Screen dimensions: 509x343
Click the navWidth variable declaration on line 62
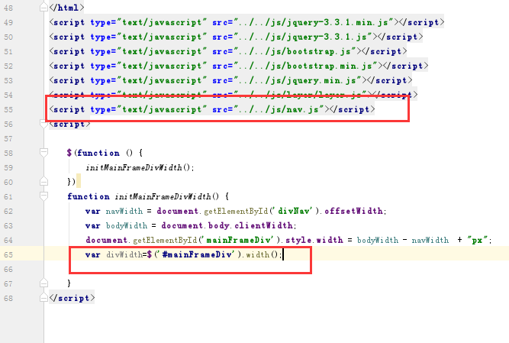tap(124, 211)
